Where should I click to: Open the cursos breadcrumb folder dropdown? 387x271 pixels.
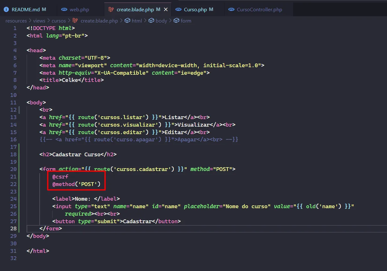point(59,21)
